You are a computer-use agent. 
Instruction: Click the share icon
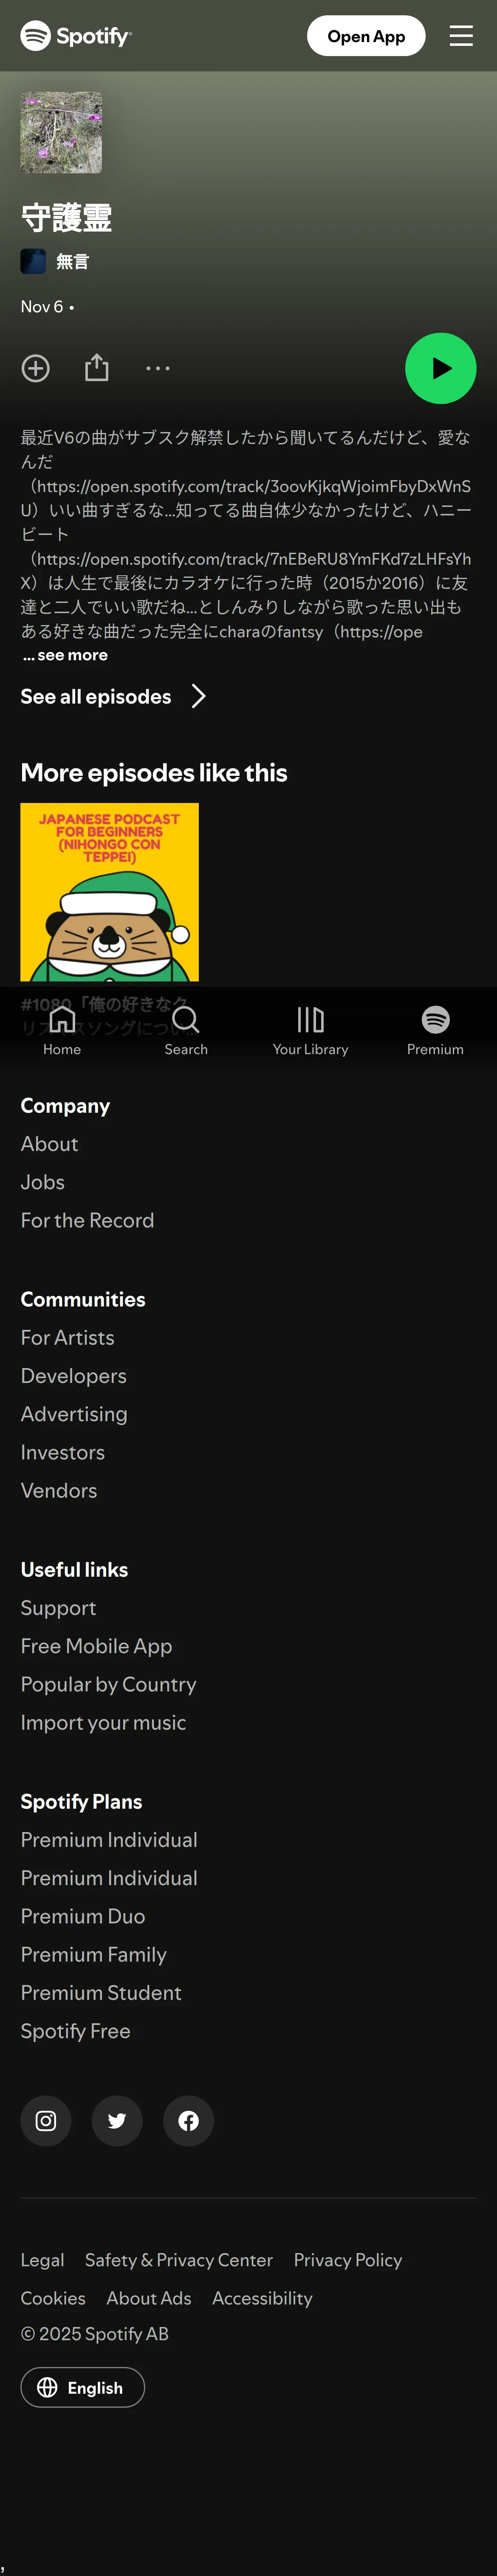point(97,368)
